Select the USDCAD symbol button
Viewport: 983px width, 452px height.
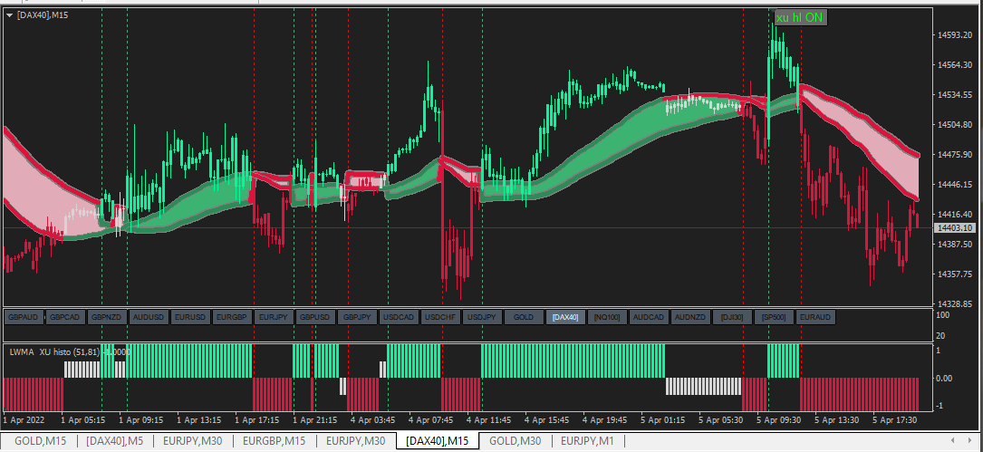400,317
